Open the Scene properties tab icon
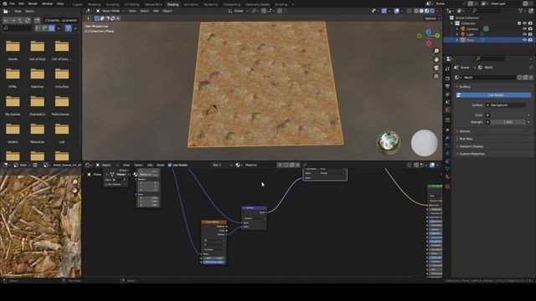The height and width of the screenshot is (301, 536). (447, 102)
